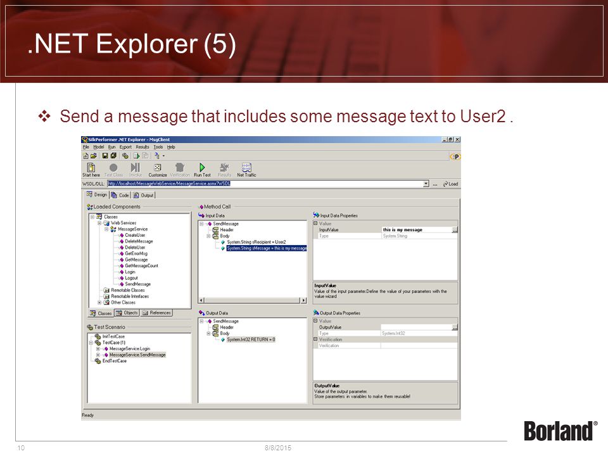This screenshot has height=456, width=608.
Task: Collapse the Classes root node
Action: point(92,217)
